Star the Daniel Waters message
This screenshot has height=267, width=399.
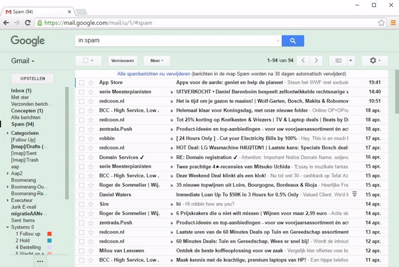tap(91, 195)
